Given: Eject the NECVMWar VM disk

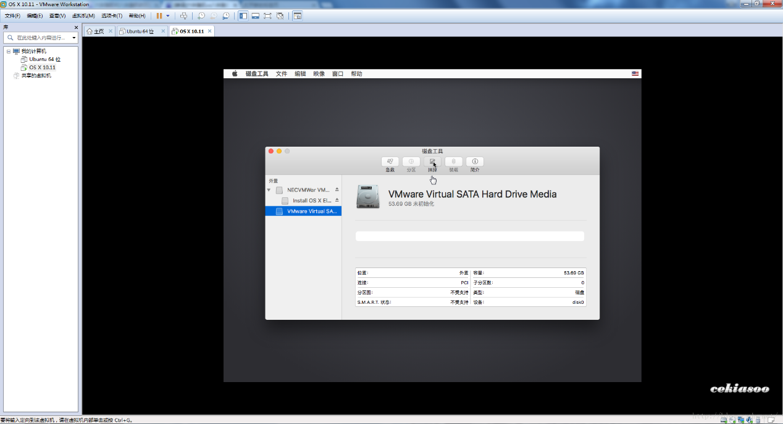Looking at the screenshot, I should point(337,190).
